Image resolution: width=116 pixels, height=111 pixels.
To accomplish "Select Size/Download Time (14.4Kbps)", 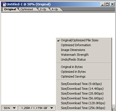I will (84, 89).
